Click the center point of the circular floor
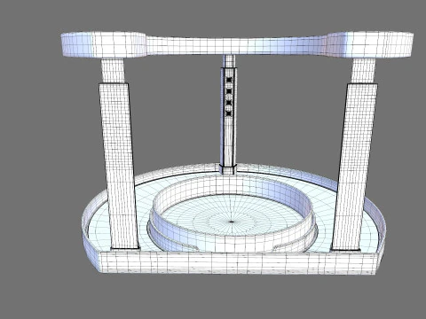426x319 pixels. (232, 222)
